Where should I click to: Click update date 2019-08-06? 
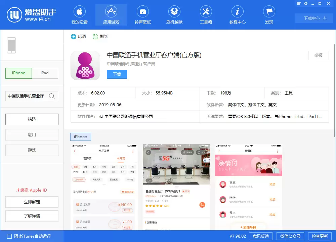(110, 105)
